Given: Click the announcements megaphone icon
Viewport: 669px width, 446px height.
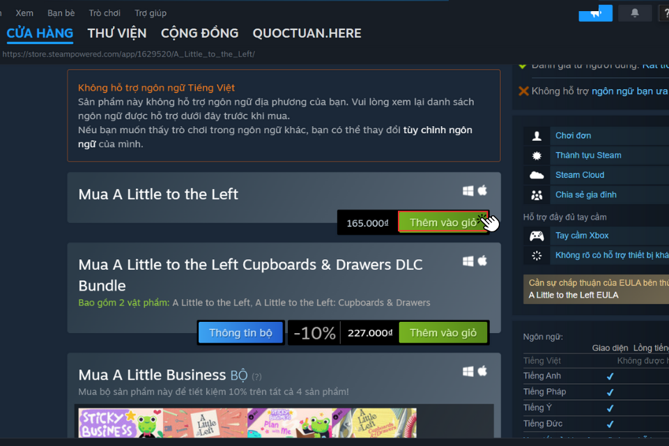Looking at the screenshot, I should (595, 13).
